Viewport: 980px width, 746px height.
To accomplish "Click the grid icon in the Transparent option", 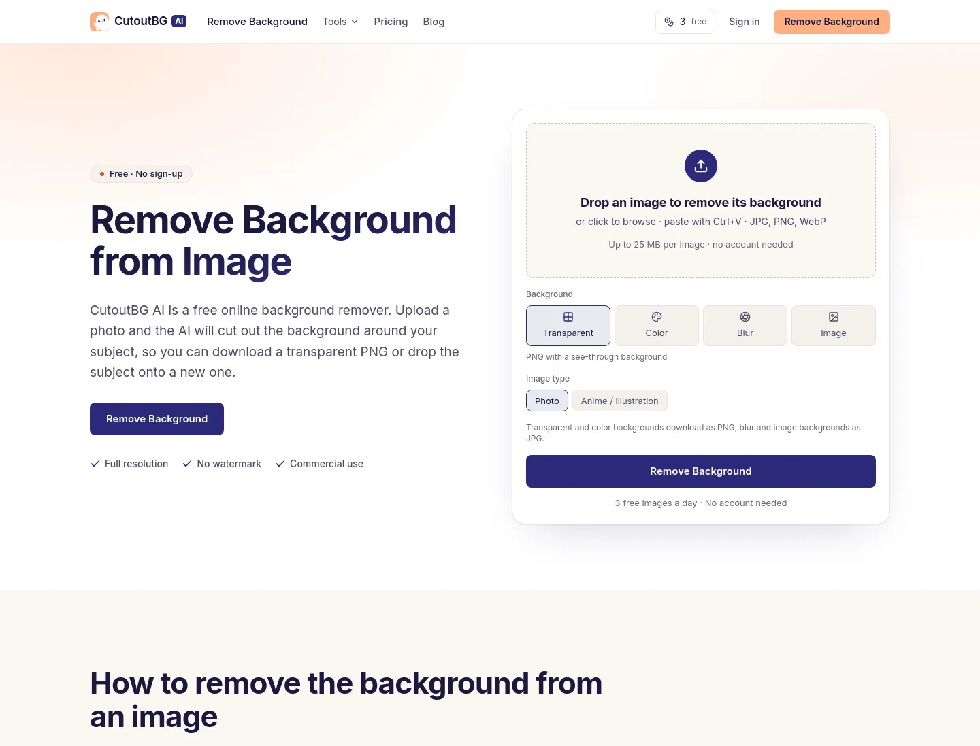I will point(568,317).
